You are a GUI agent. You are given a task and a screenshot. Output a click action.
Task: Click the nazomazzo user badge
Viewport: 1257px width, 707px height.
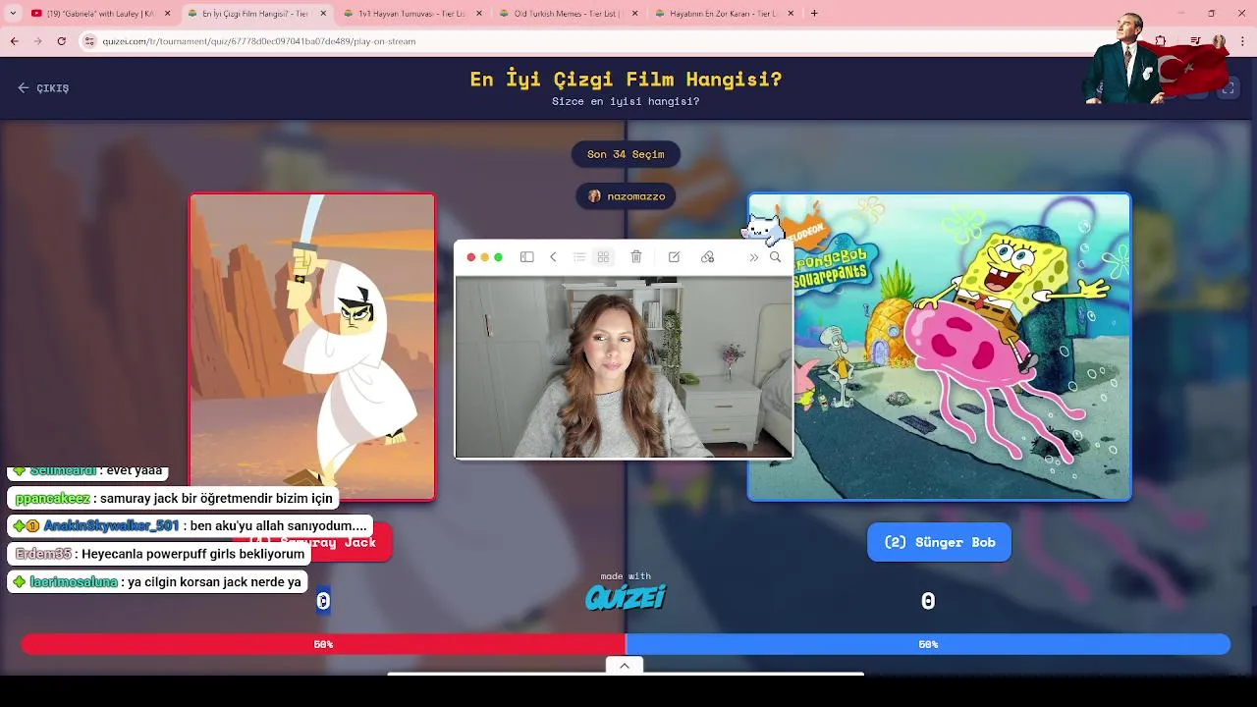[626, 196]
